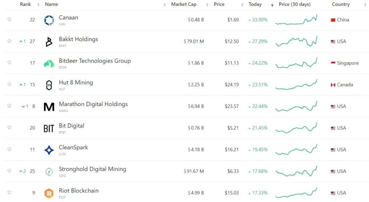Toggle favorite star for Riot Blockchain
The image size is (369, 202).
[9, 192]
